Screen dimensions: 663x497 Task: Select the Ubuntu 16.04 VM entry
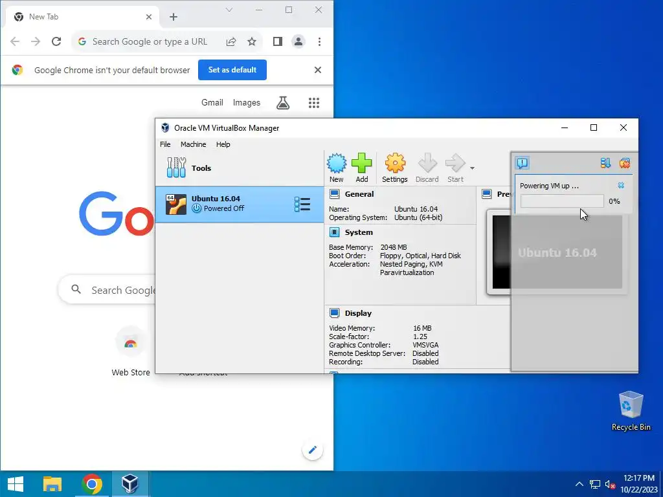240,204
